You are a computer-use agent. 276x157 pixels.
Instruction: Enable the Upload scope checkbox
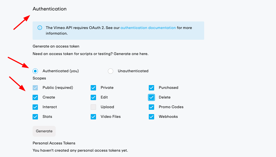[x=93, y=107]
